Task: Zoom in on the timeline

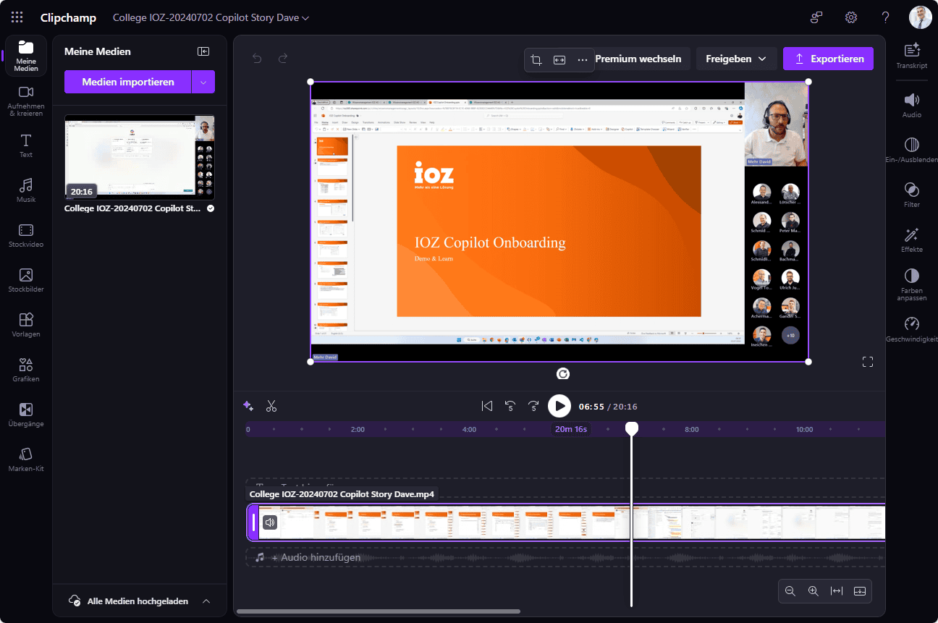Action: pyautogui.click(x=814, y=591)
